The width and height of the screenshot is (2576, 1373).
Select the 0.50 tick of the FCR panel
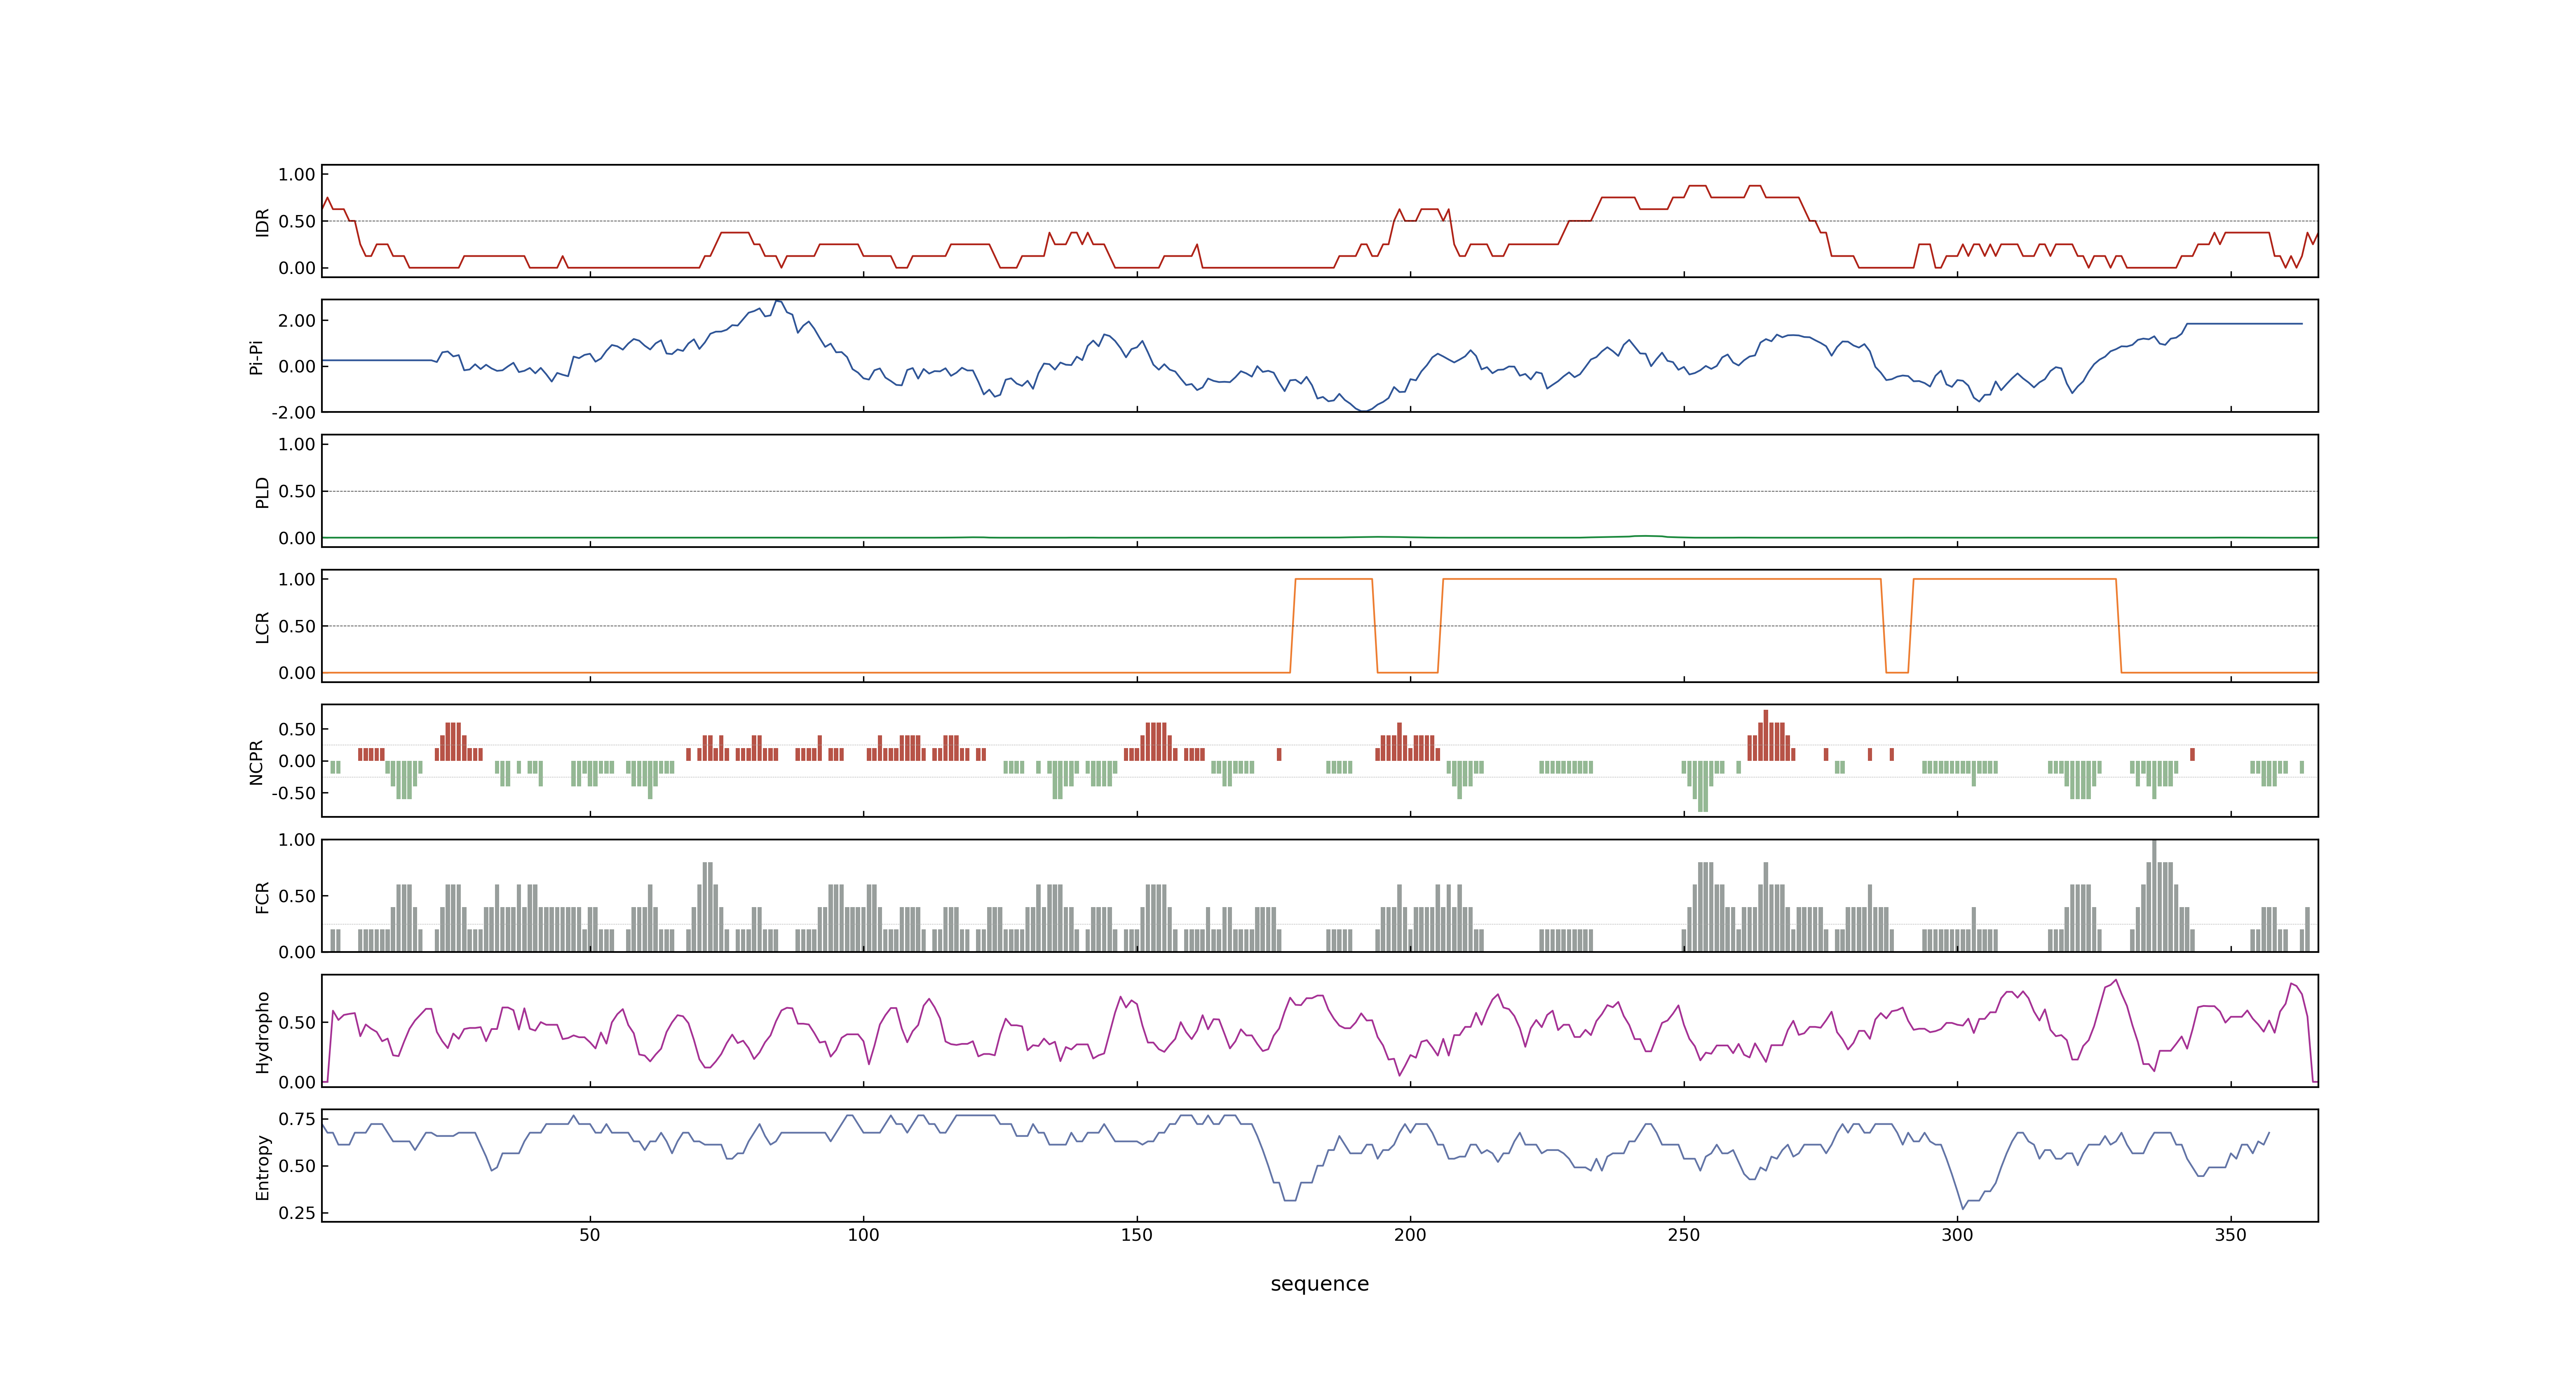click(x=297, y=896)
